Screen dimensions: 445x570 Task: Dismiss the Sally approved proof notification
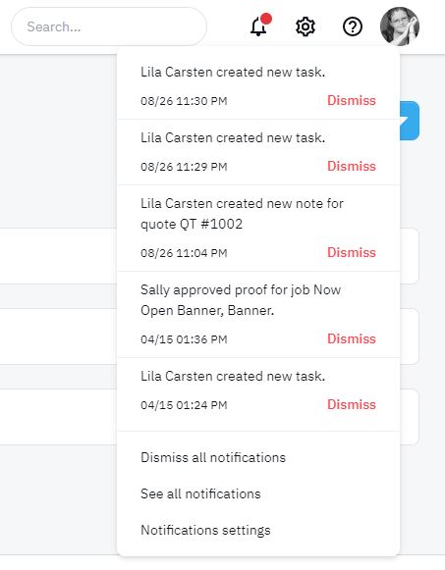(x=351, y=338)
